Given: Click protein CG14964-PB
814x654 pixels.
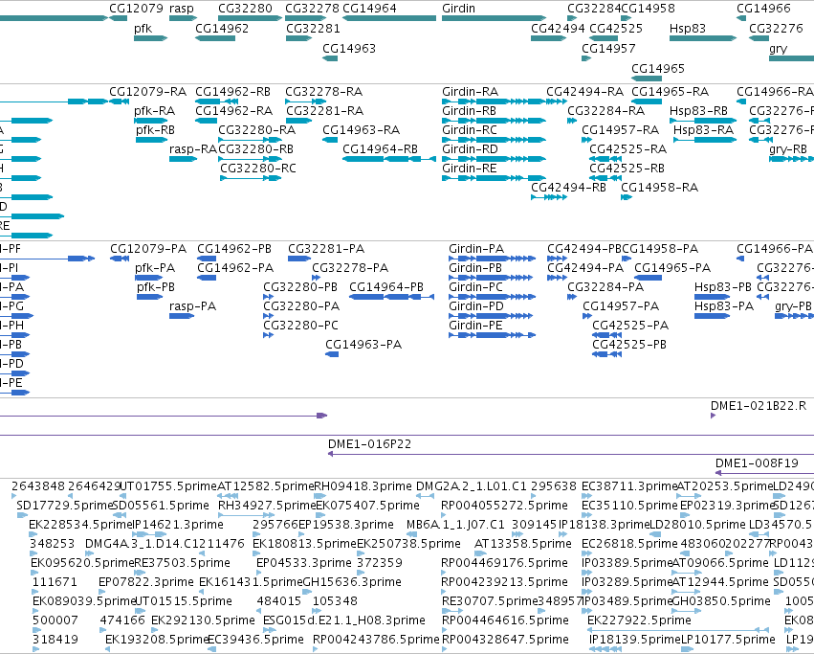Looking at the screenshot, I should point(391,297).
